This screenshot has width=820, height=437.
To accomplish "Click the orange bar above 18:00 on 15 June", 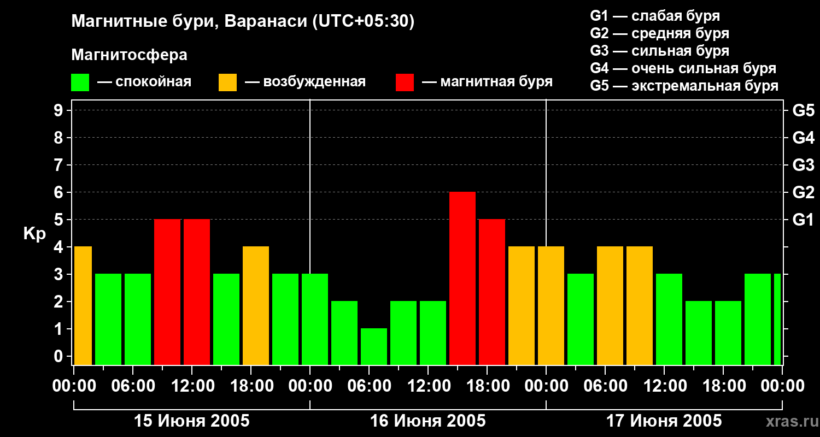I will (x=256, y=305).
